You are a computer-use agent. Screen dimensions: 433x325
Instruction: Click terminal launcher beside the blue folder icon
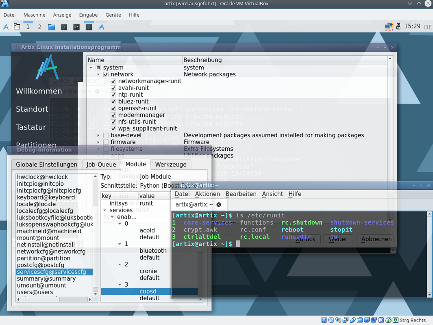pyautogui.click(x=64, y=27)
